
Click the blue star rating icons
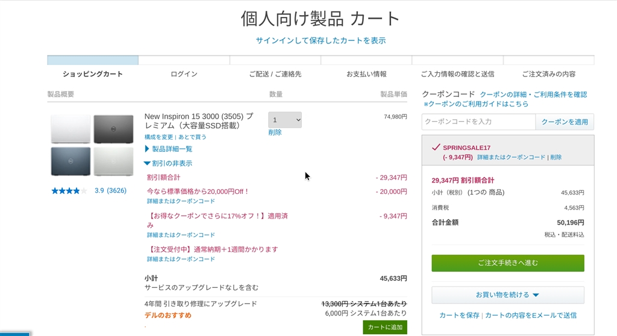pos(69,191)
